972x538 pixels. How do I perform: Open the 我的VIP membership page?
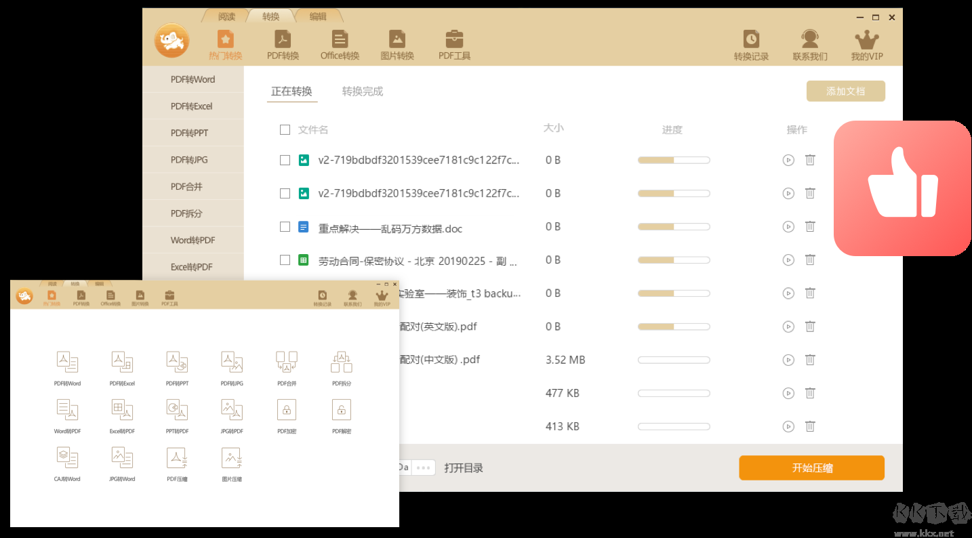(867, 43)
